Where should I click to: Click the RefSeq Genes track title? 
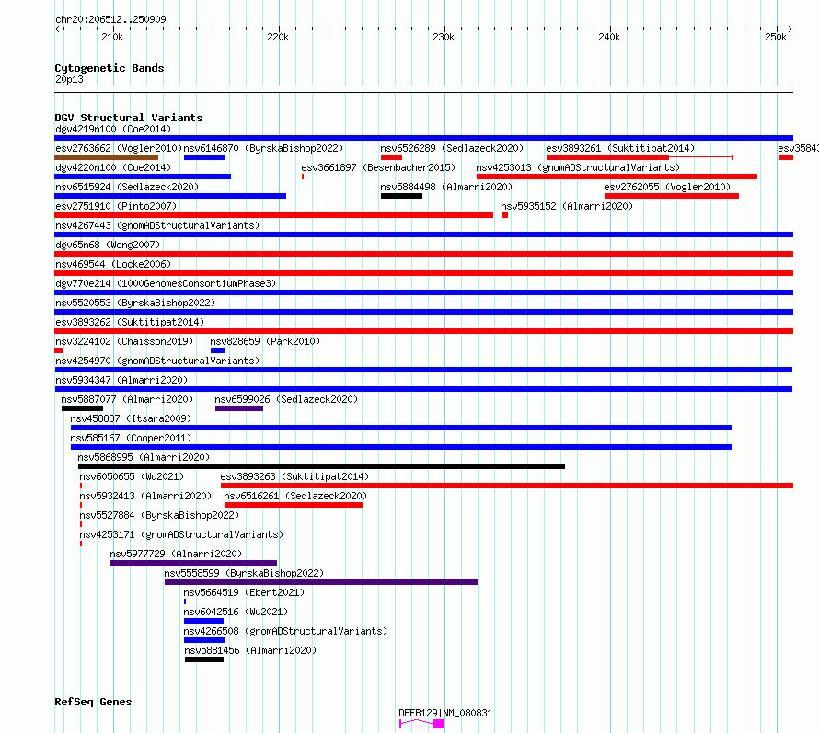click(x=93, y=703)
